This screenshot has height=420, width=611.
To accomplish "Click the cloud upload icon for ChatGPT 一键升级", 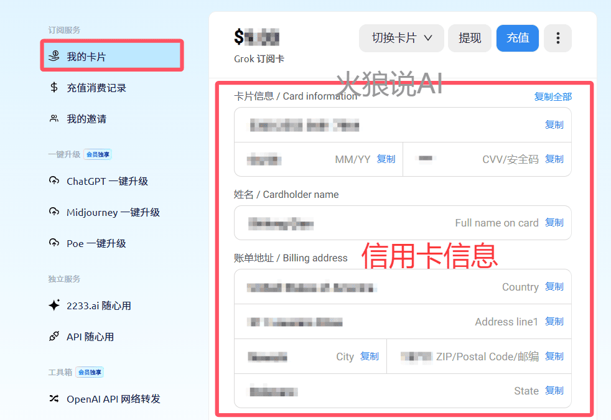I will (x=54, y=181).
